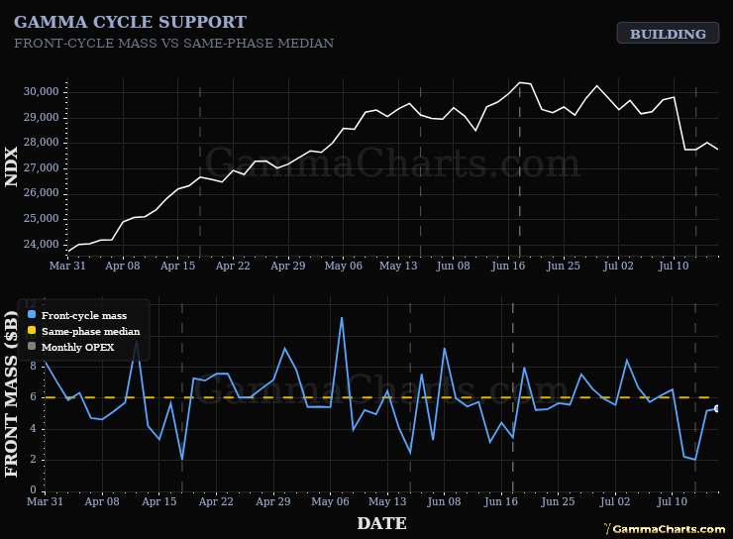The image size is (733, 539).
Task: Click the gray Monthly OPEX legend swatch
Action: click(32, 347)
